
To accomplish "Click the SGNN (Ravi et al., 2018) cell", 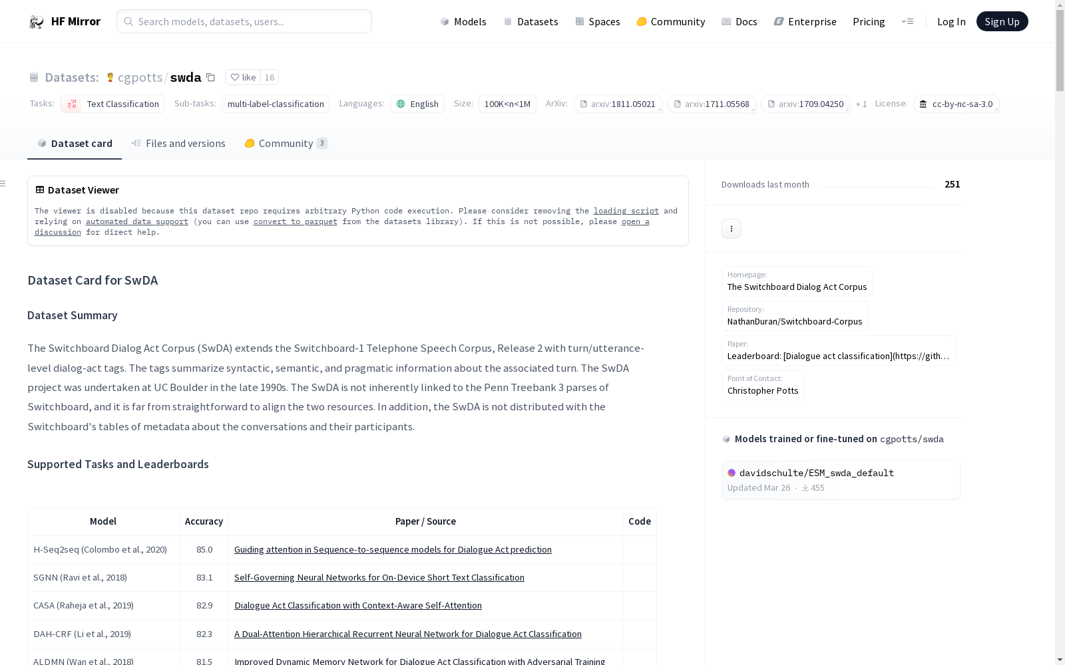I will pyautogui.click(x=103, y=577).
